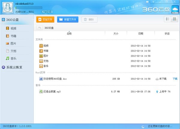Click the 下载 download link for doc file

pyautogui.click(x=175, y=79)
